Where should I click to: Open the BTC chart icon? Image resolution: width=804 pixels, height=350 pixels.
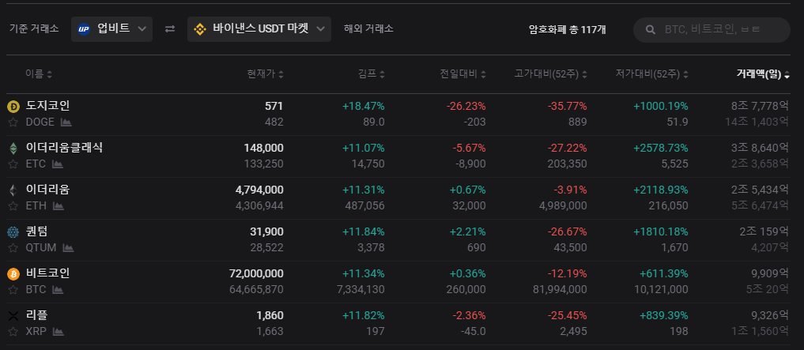(58, 289)
